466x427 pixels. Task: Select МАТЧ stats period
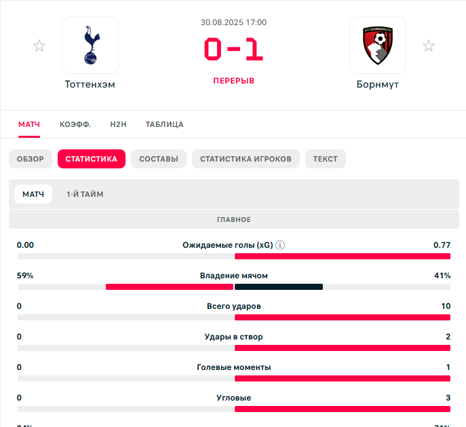[33, 194]
